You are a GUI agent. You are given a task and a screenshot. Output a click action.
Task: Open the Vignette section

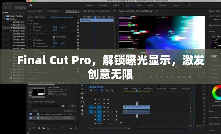click(x=212, y=130)
